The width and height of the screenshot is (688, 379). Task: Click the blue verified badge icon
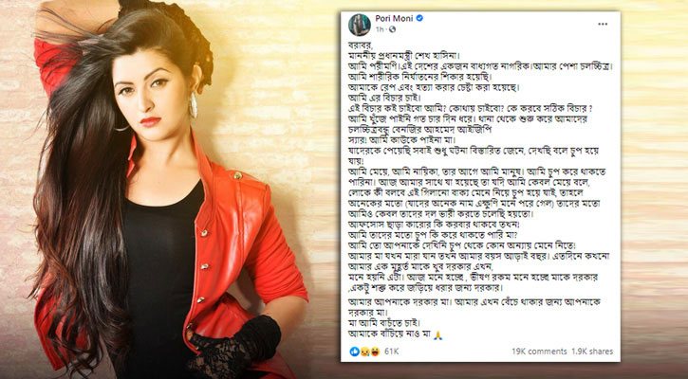click(x=419, y=18)
